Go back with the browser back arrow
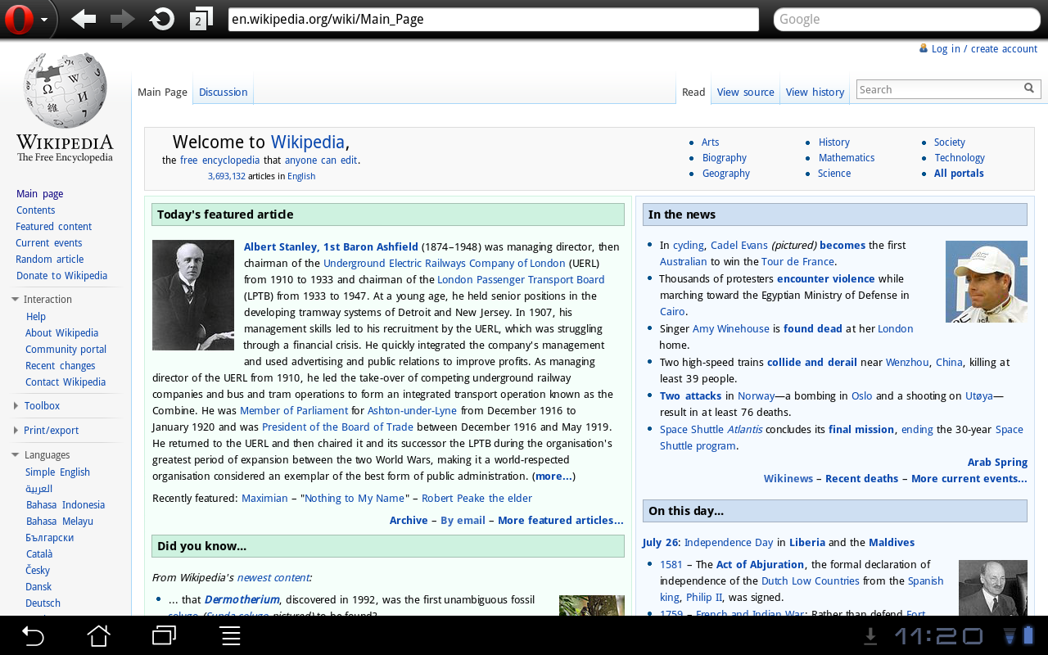The width and height of the screenshot is (1048, 655). 84,19
